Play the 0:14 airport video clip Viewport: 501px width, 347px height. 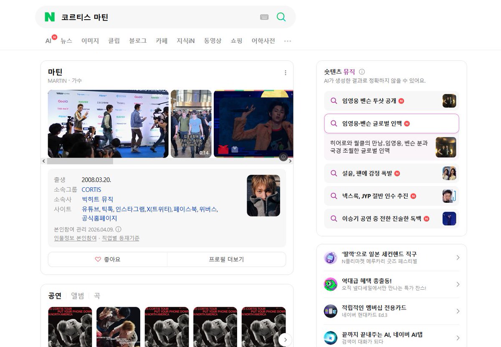point(191,124)
